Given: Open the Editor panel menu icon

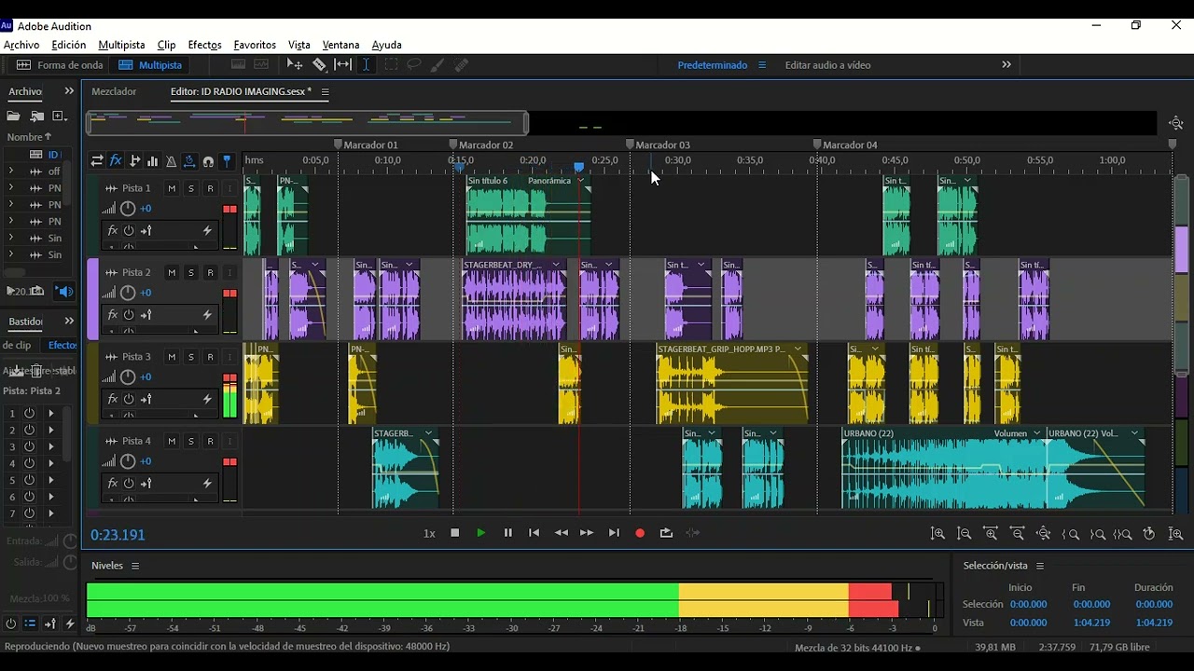Looking at the screenshot, I should (x=325, y=91).
